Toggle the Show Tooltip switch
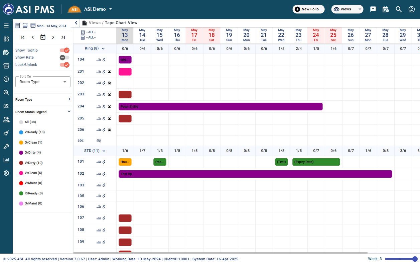This screenshot has width=420, height=263. click(x=64, y=50)
